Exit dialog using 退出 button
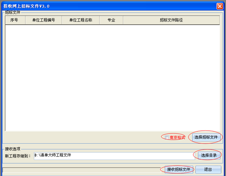This screenshot has width=226, height=176. tap(208, 169)
